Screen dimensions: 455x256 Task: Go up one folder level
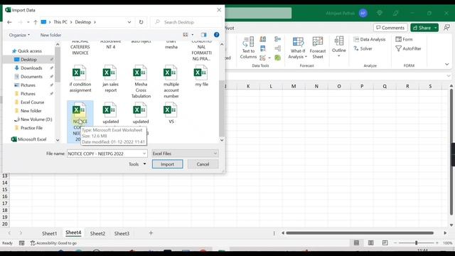click(x=35, y=22)
